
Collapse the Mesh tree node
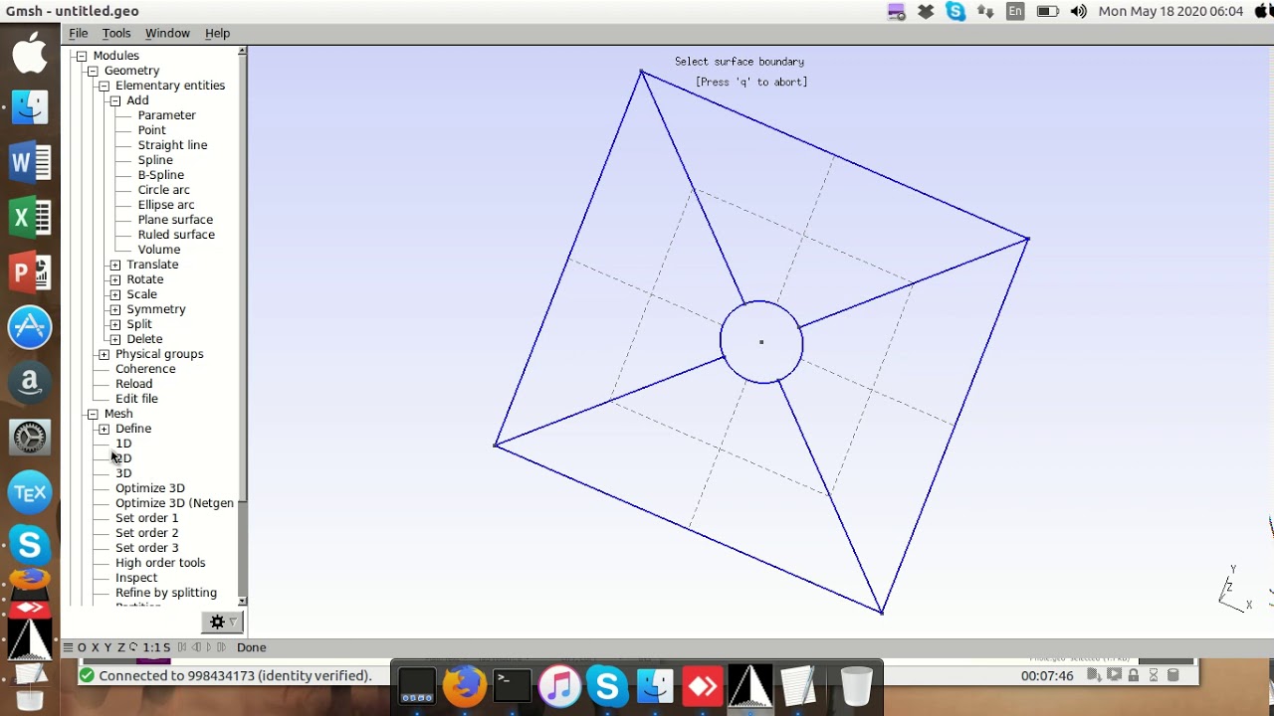(x=93, y=414)
